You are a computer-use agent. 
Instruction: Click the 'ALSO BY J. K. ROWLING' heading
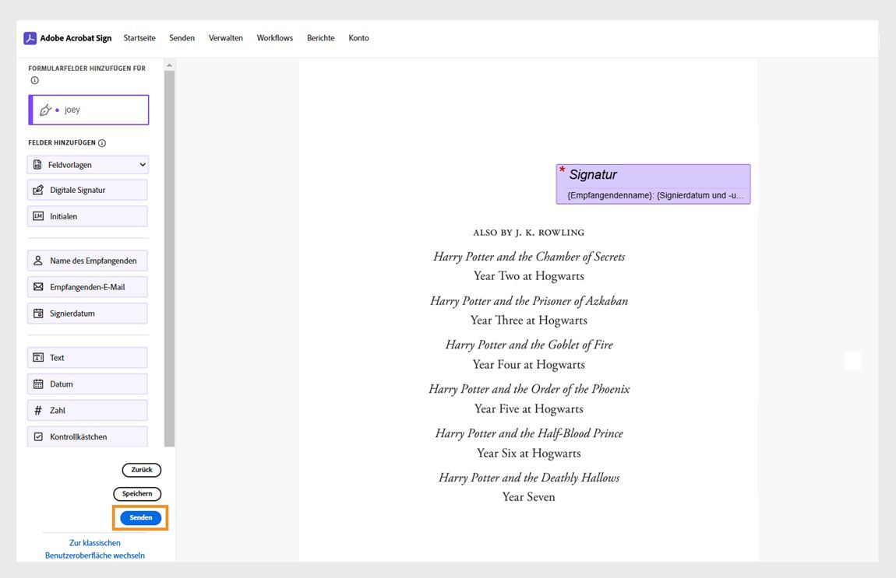[x=528, y=233]
